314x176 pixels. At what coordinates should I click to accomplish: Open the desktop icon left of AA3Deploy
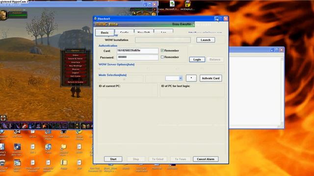172,5
